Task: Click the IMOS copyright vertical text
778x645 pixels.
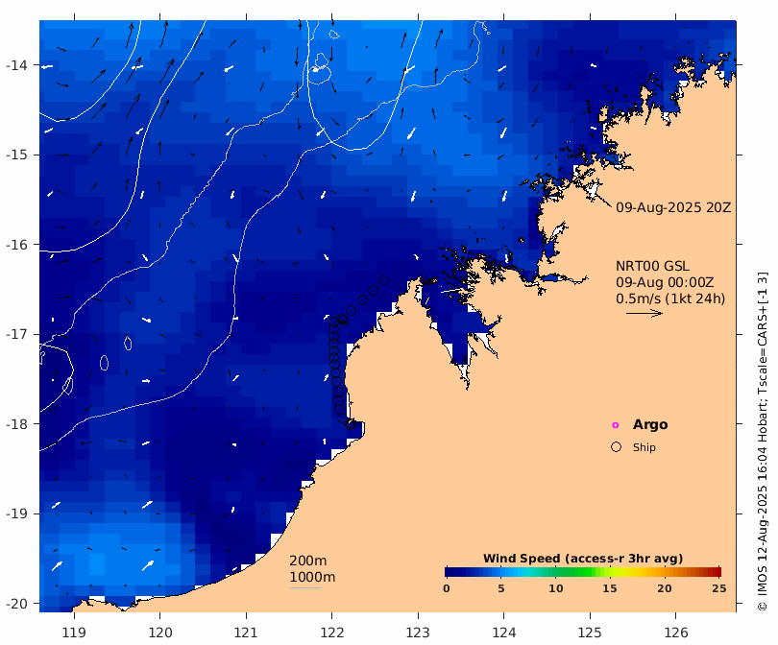Action: (x=762, y=442)
